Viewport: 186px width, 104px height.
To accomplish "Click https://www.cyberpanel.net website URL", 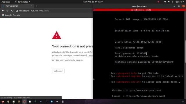I will (x=143, y=90).
